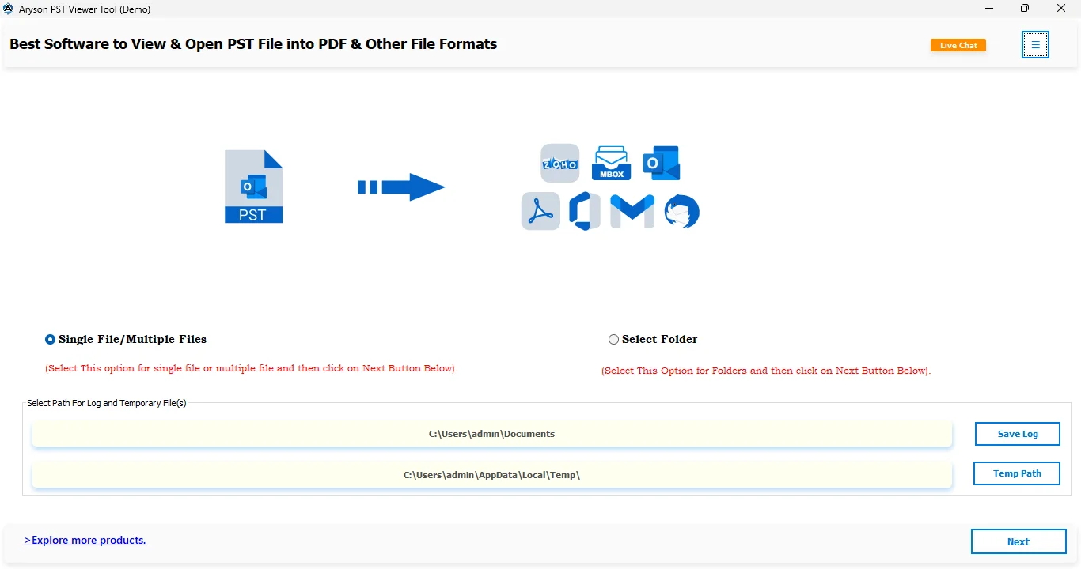
Task: Click the Temp Path button
Action: 1017,473
